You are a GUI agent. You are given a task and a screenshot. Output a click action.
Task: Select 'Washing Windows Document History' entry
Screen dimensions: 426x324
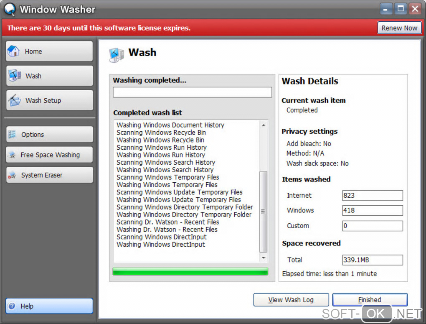point(170,125)
